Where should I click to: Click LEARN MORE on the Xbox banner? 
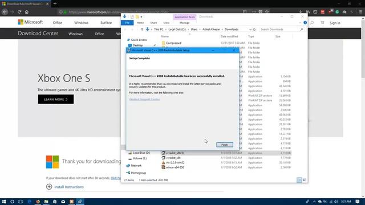(56, 99)
